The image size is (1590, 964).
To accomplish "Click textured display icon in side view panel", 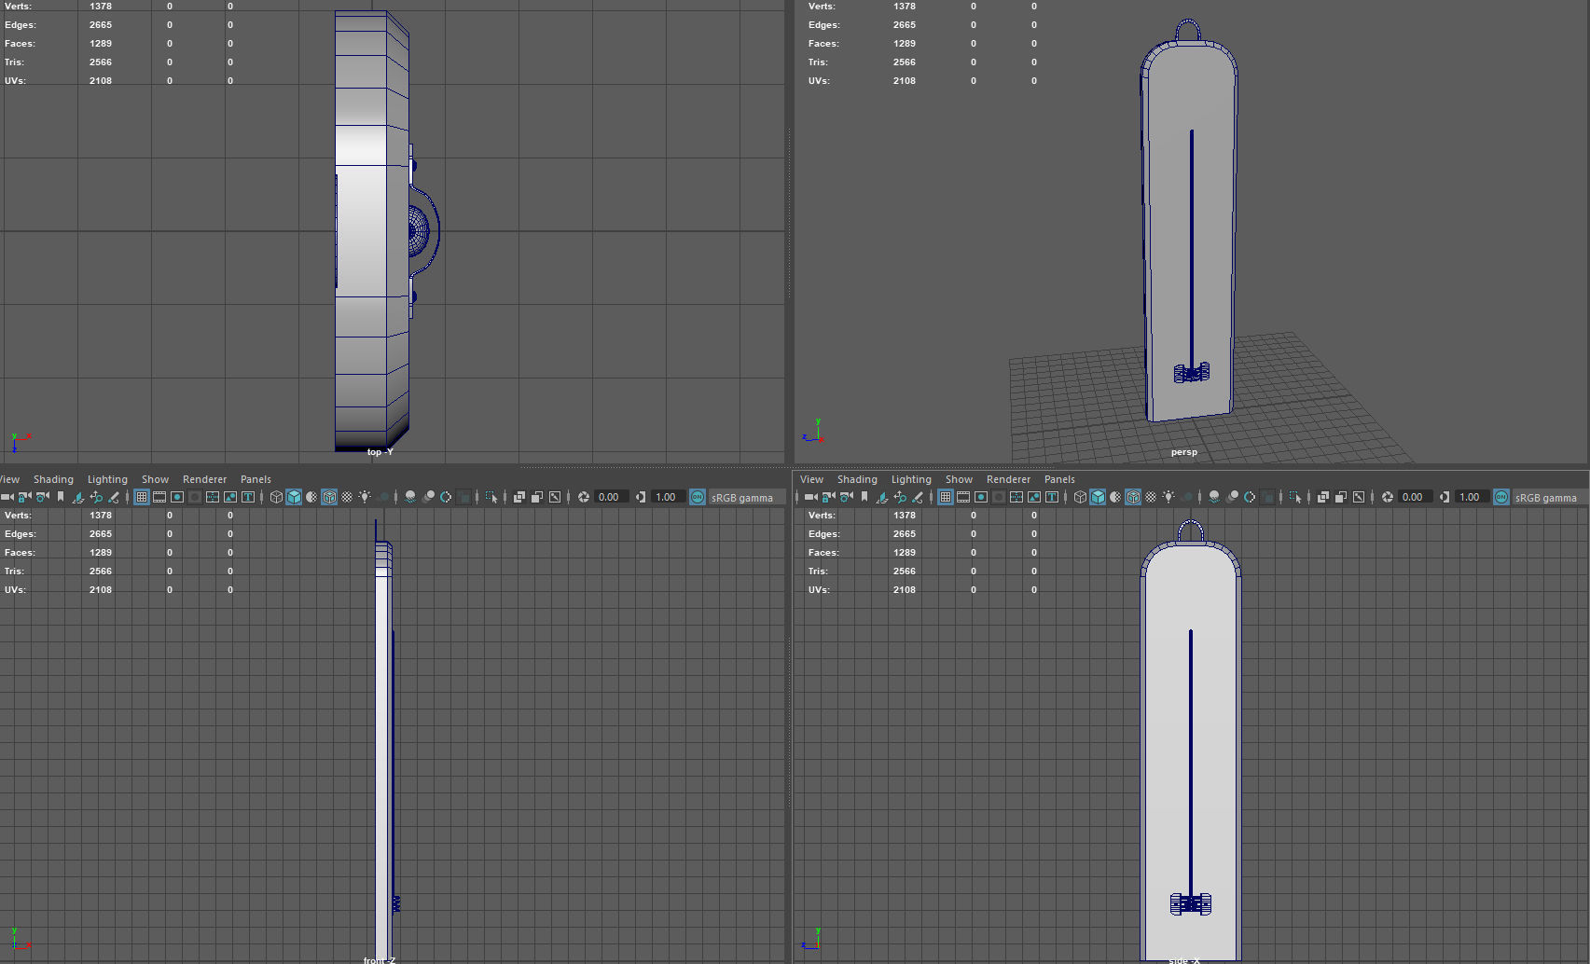I will click(1151, 497).
